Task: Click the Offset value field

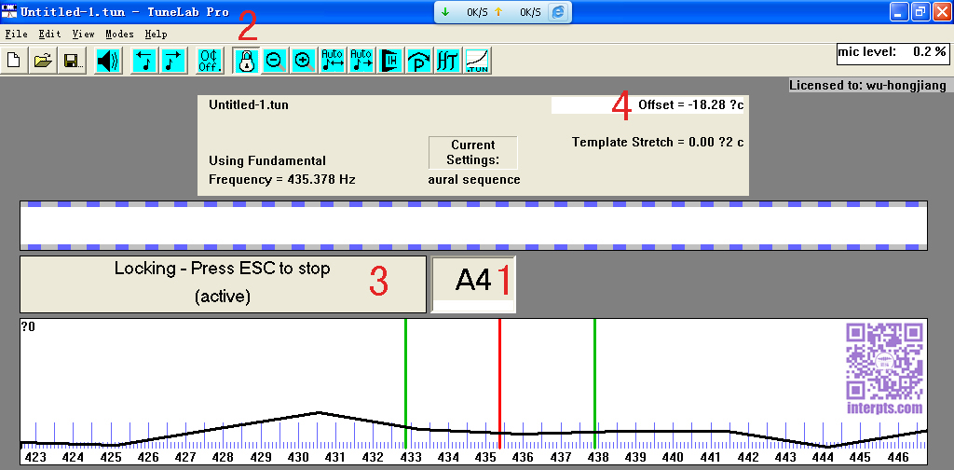Action: tap(593, 105)
